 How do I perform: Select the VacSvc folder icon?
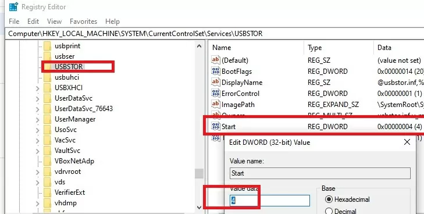[x=47, y=140]
